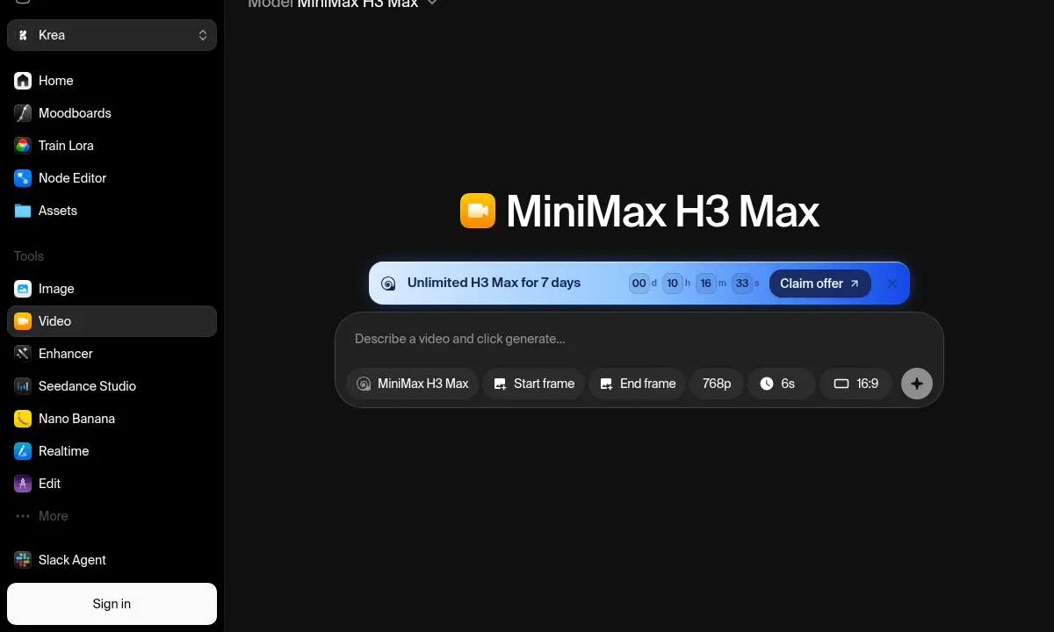Click the MiniMax H3 Max page heading
1054x632 pixels.
point(663,212)
